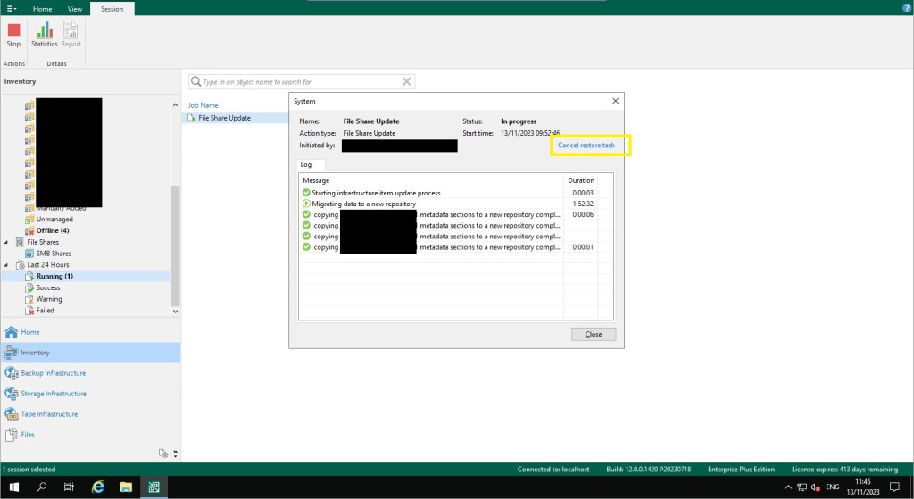This screenshot has height=499, width=914.
Task: Open help via question mark icon
Action: [x=907, y=8]
